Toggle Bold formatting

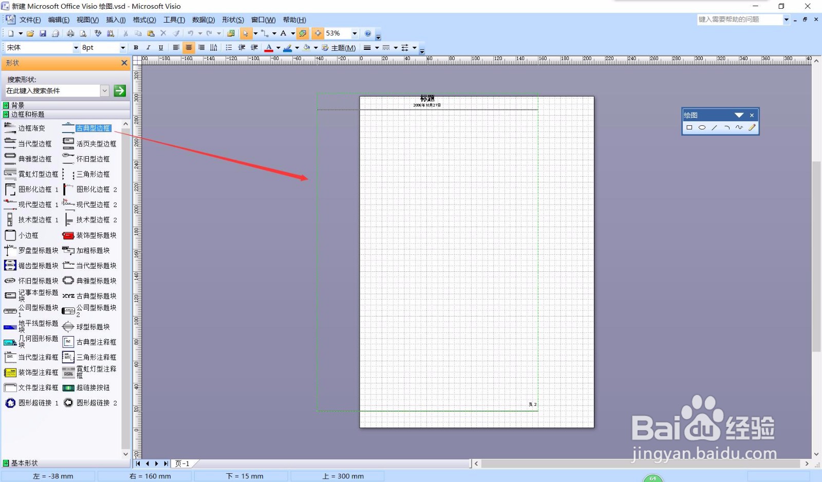click(136, 48)
